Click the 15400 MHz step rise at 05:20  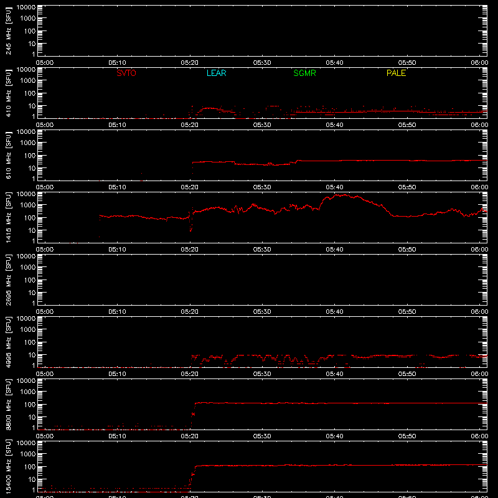192,475
